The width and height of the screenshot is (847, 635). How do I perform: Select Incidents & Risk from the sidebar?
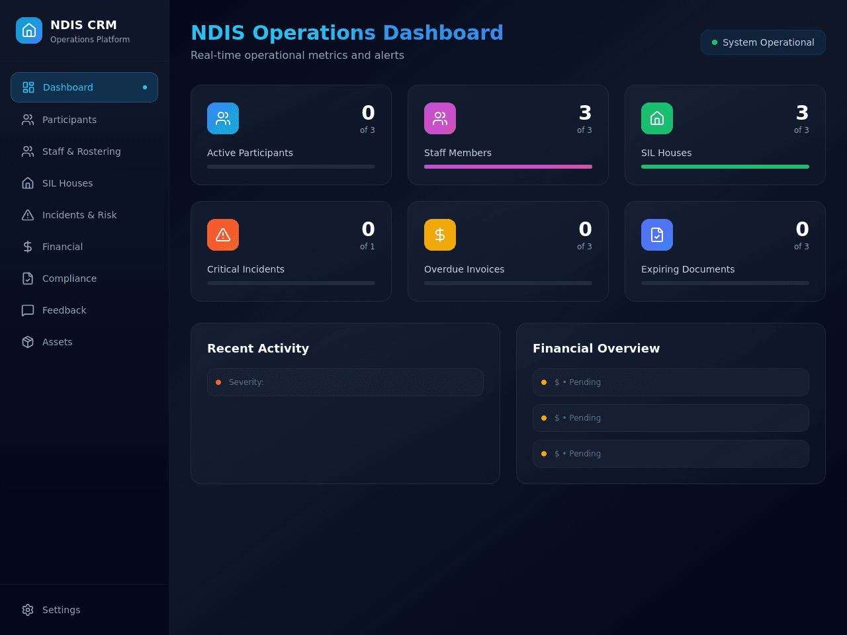(x=84, y=215)
